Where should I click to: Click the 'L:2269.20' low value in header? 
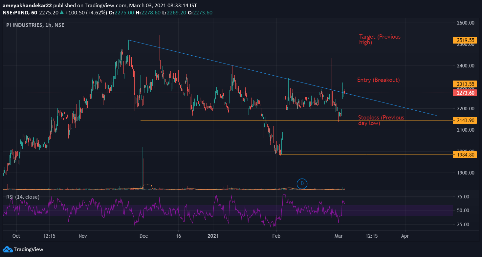click(174, 12)
